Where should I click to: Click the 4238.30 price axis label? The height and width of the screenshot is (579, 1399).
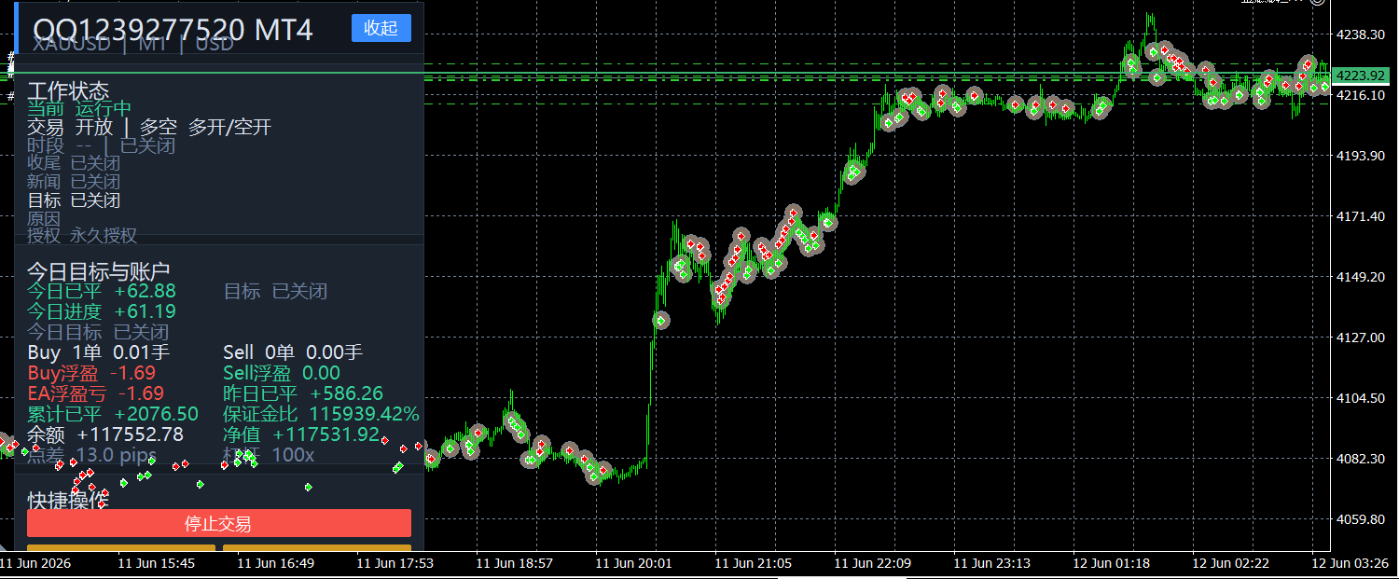pos(1361,34)
